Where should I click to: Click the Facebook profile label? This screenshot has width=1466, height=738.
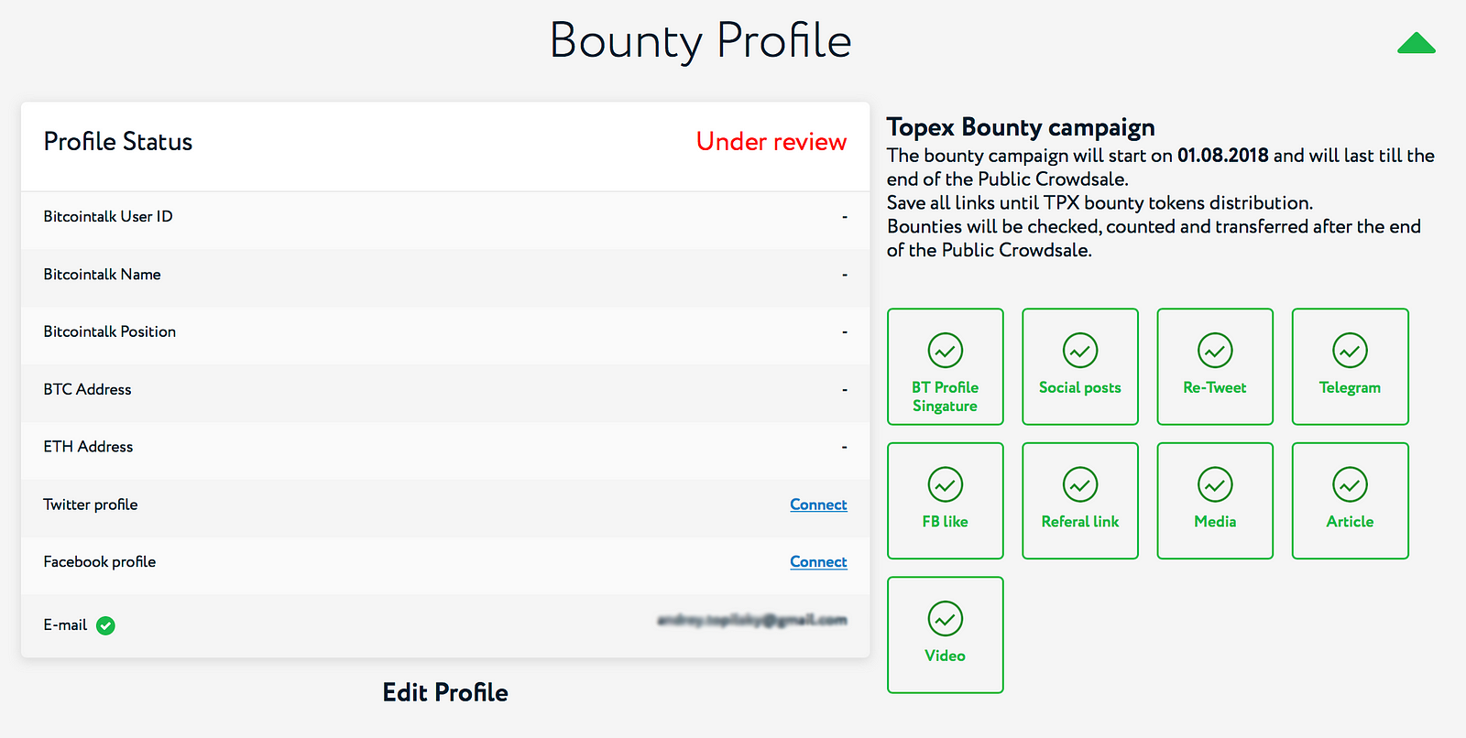[100, 561]
